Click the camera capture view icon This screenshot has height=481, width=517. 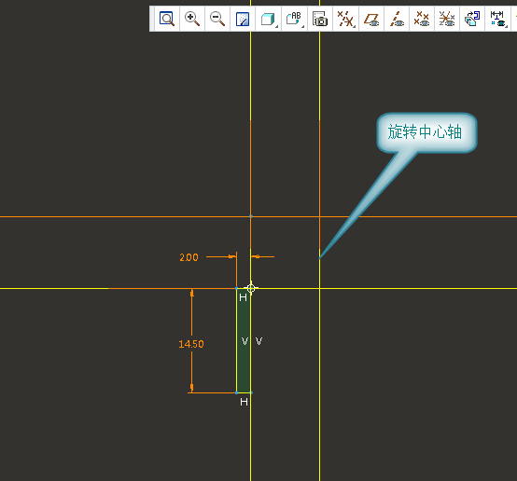[x=320, y=19]
